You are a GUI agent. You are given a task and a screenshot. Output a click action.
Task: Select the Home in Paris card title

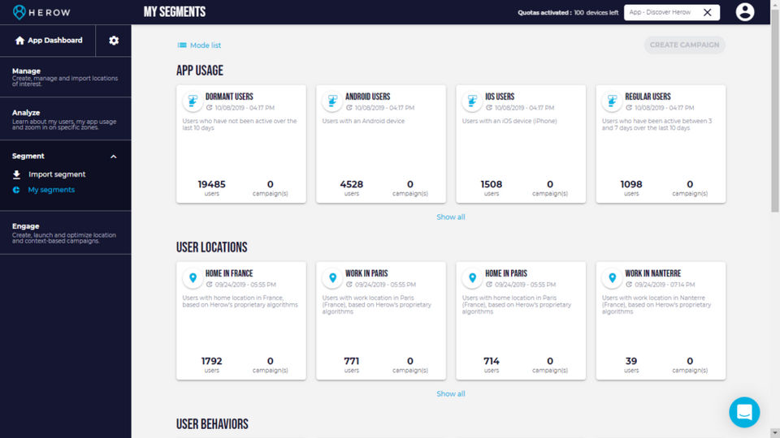506,273
